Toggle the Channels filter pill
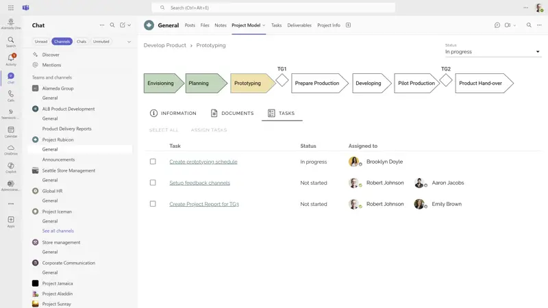This screenshot has width=548, height=308. point(62,42)
